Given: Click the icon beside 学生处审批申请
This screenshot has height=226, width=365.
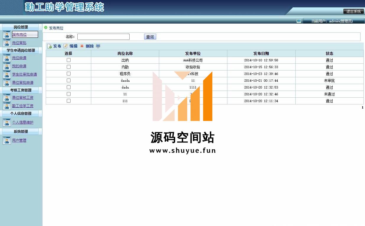Looking at the screenshot, I should point(7,74).
